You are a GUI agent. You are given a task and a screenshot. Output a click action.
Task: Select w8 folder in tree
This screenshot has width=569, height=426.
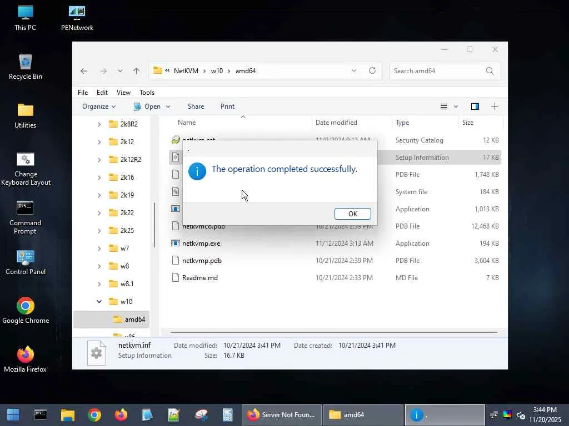[119, 266]
